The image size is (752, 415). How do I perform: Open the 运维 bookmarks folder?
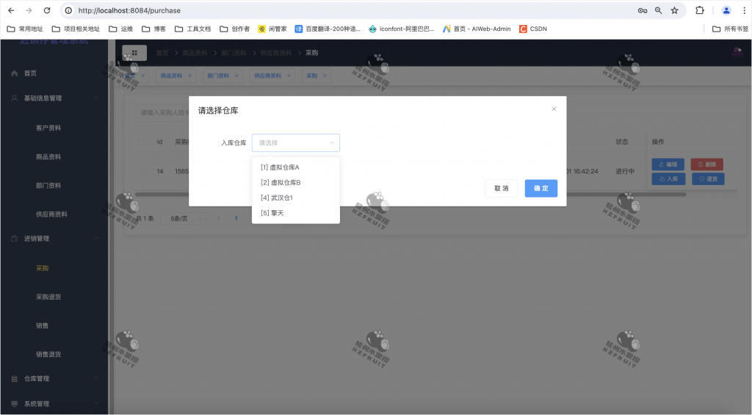click(x=121, y=29)
